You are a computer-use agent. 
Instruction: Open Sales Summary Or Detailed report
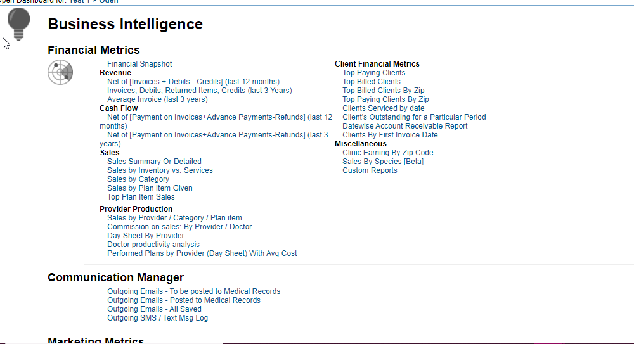154,162
